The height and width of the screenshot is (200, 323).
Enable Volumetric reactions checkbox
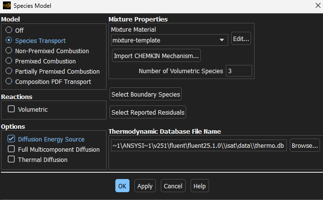(x=11, y=109)
